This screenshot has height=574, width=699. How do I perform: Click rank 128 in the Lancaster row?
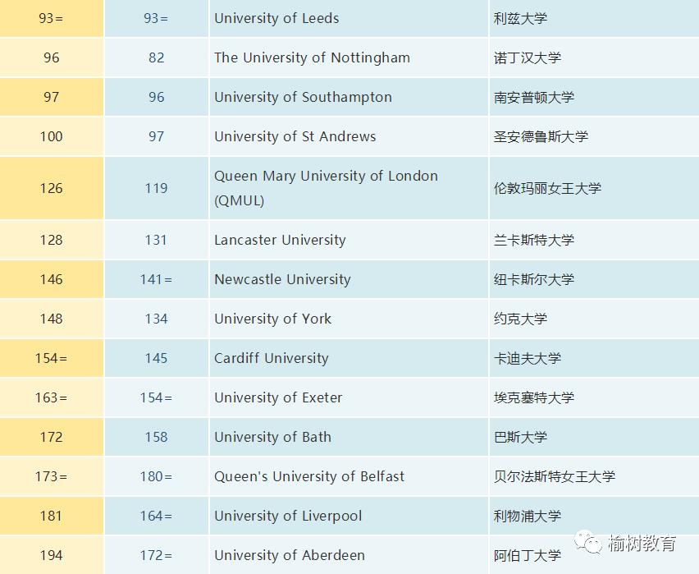(51, 240)
